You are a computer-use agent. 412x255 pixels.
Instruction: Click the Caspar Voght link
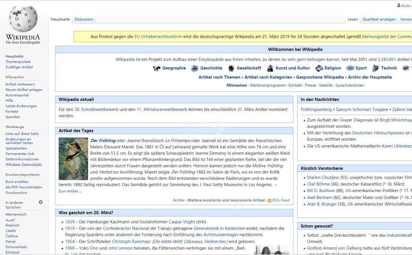coord(182,222)
